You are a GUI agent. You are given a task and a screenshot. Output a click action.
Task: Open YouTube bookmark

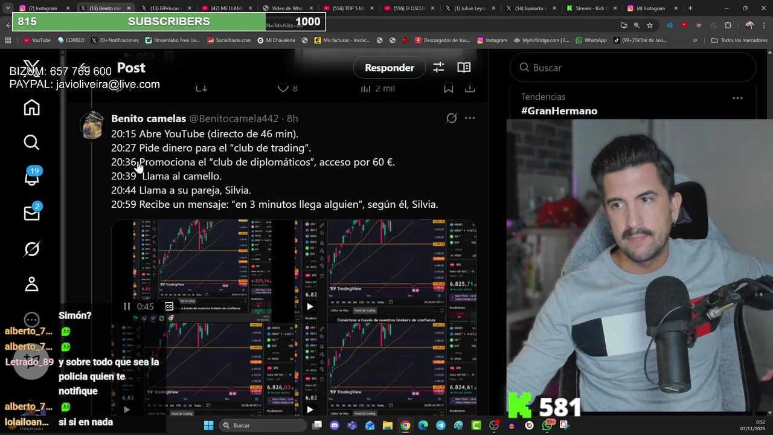click(37, 40)
